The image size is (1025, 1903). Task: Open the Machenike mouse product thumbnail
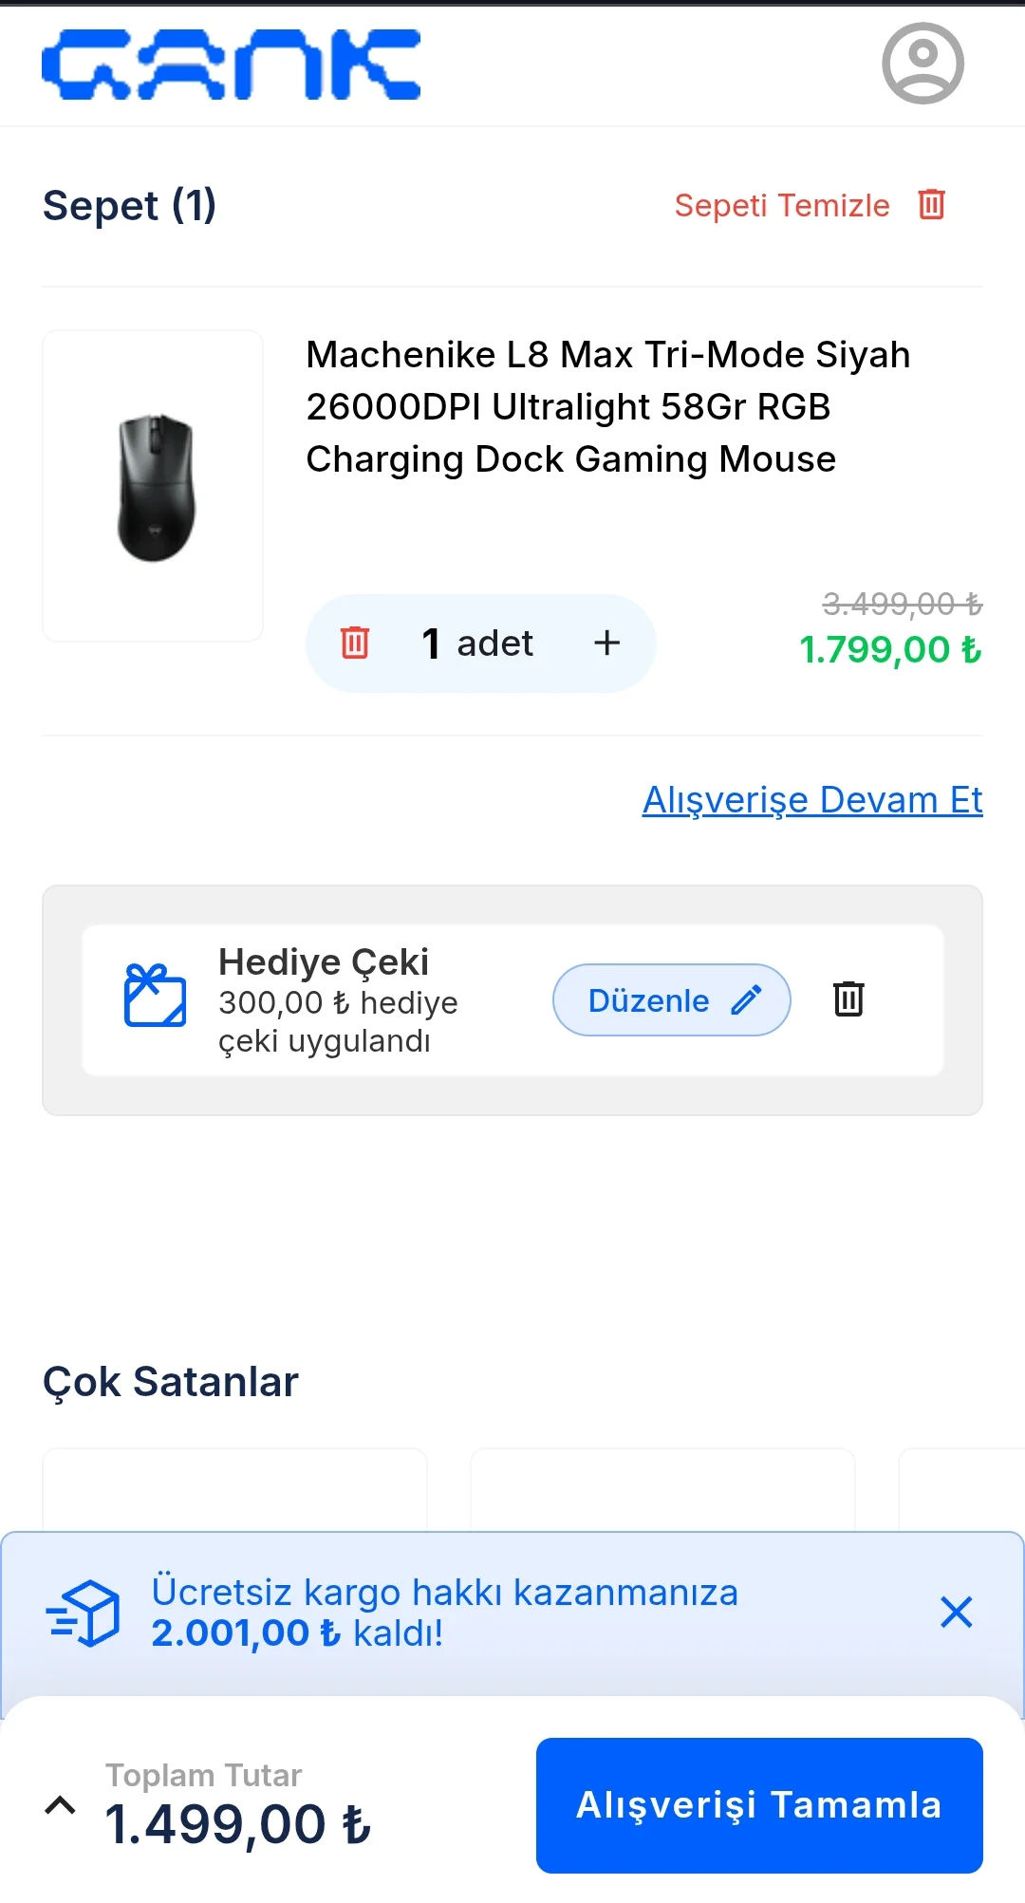point(154,486)
